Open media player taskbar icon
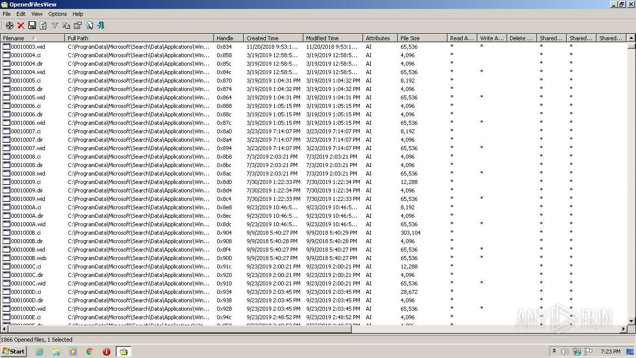The width and height of the screenshot is (636, 358). 73,352
